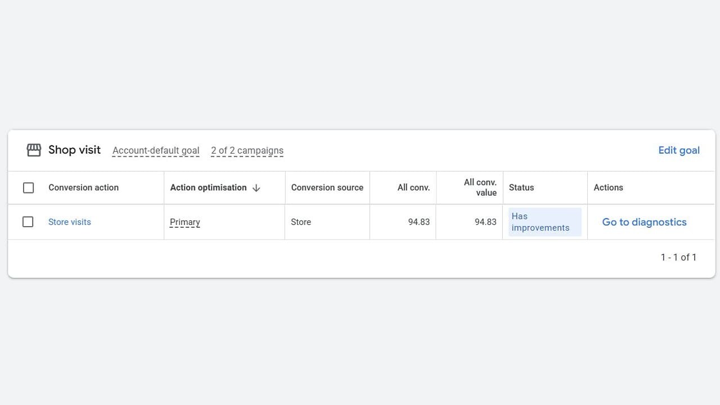This screenshot has width=720, height=405.
Task: Click the Edit goal link
Action: tap(679, 150)
